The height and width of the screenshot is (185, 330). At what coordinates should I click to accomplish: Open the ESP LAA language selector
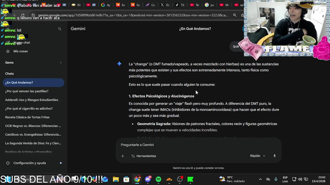285,179
